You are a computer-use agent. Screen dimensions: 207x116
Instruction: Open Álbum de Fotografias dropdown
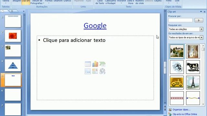(37, 2)
